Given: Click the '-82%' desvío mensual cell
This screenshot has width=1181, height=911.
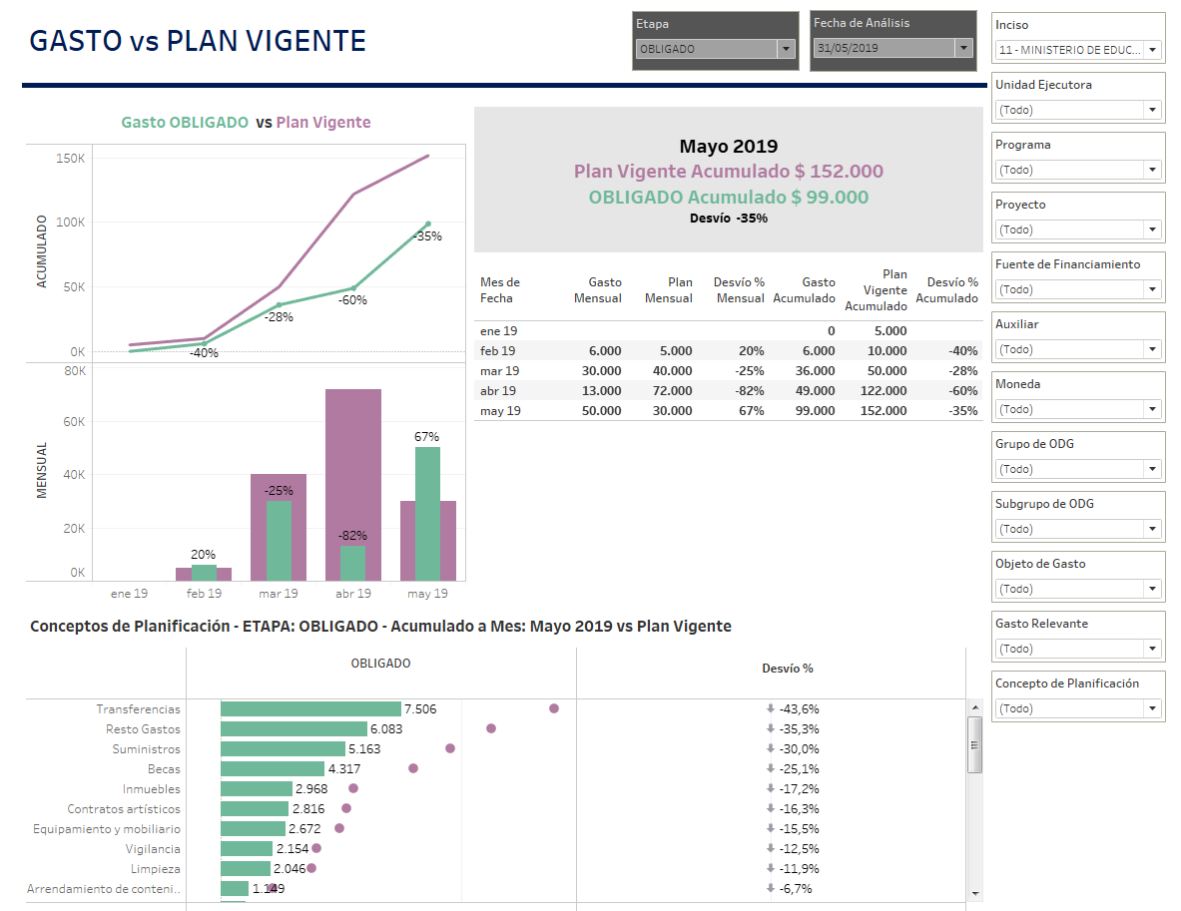Looking at the screenshot, I should point(749,391).
